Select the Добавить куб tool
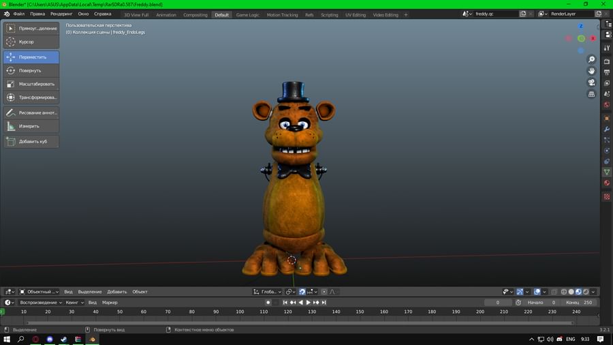Viewport: 613px width, 345px height. click(31, 141)
